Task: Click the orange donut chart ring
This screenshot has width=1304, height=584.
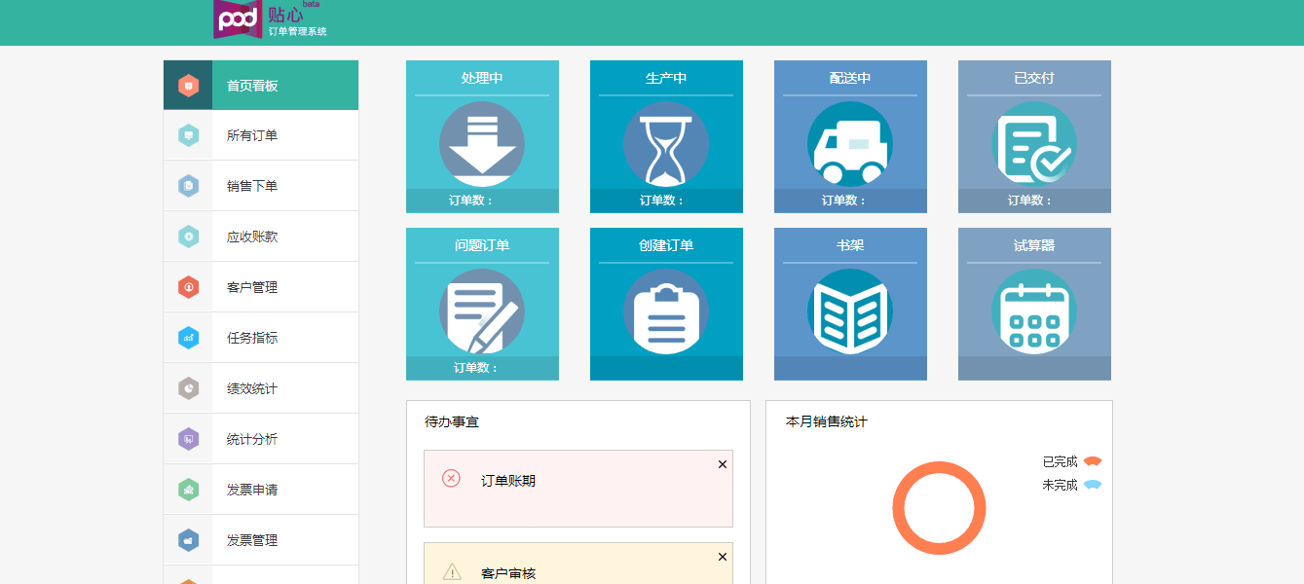Action: pyautogui.click(x=939, y=467)
